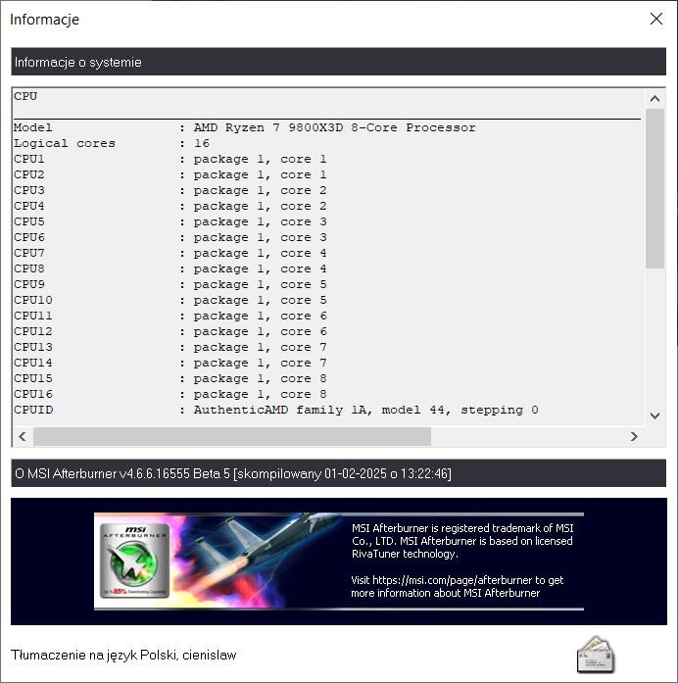
Task: Select the CPU10 row text
Action: 169,300
